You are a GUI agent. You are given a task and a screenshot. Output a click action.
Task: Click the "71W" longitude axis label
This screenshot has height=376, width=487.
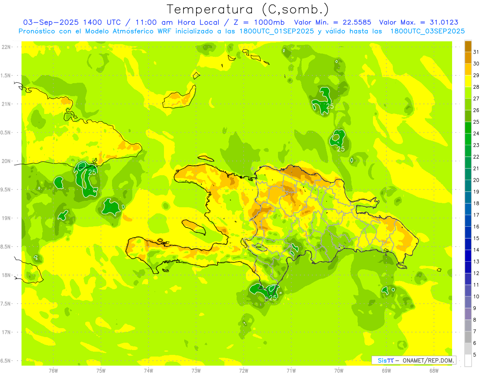coord(291,370)
